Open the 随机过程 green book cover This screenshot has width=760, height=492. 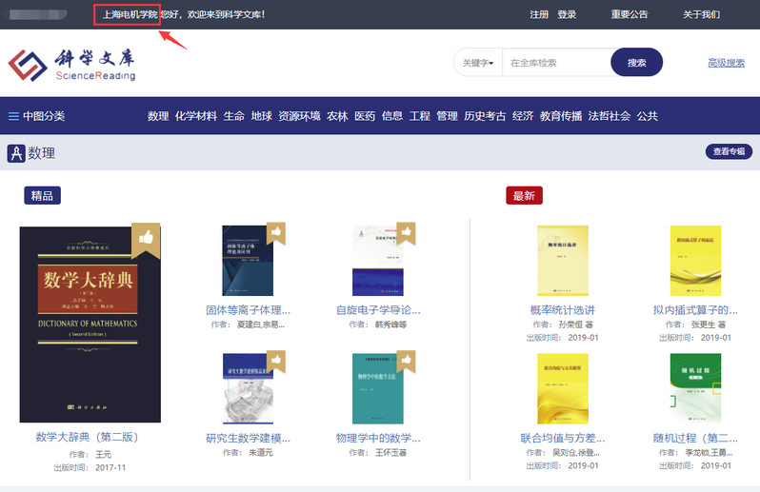click(695, 387)
